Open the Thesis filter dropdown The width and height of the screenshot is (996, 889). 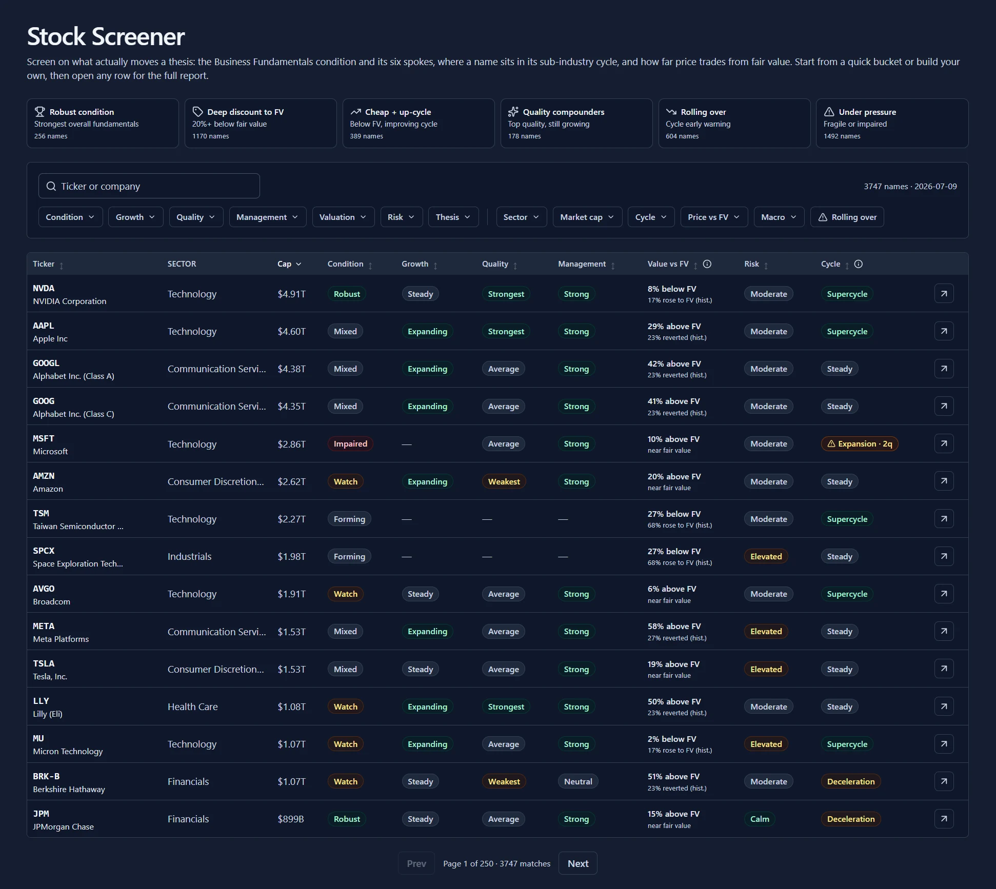(453, 217)
